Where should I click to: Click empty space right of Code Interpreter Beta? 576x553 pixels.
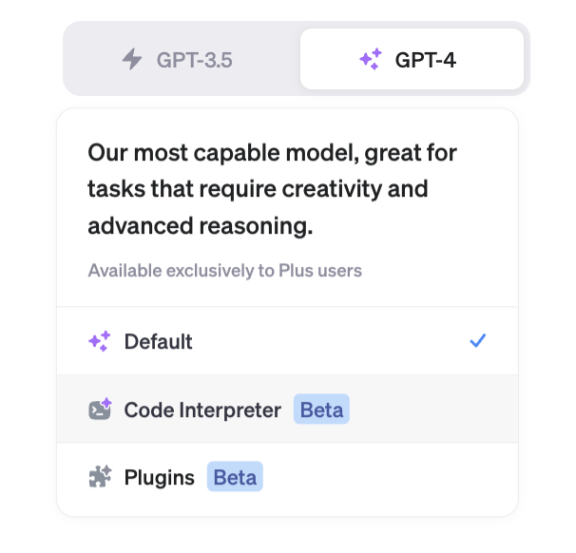click(433, 410)
